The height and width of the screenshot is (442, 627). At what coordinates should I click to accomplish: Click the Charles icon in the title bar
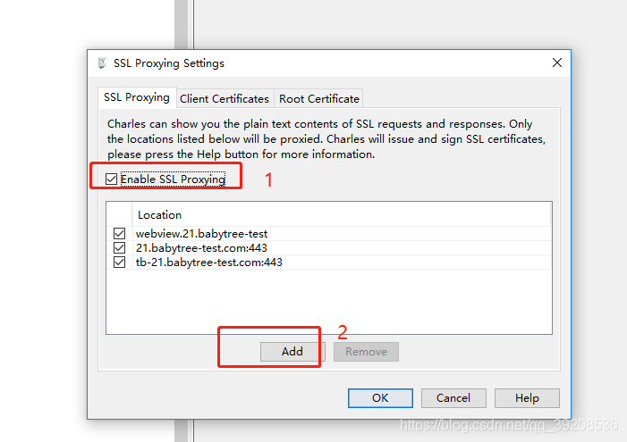click(x=101, y=63)
